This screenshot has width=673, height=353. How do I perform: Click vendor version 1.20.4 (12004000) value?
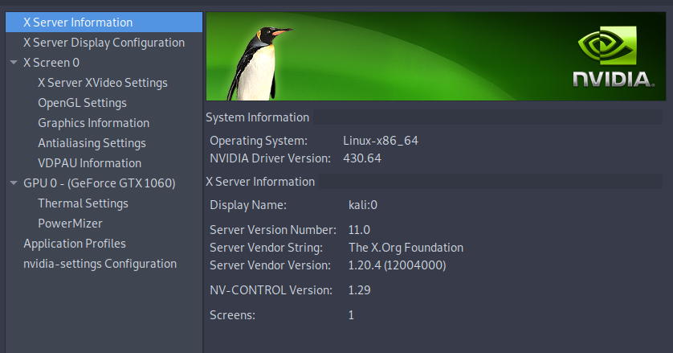[397, 265]
